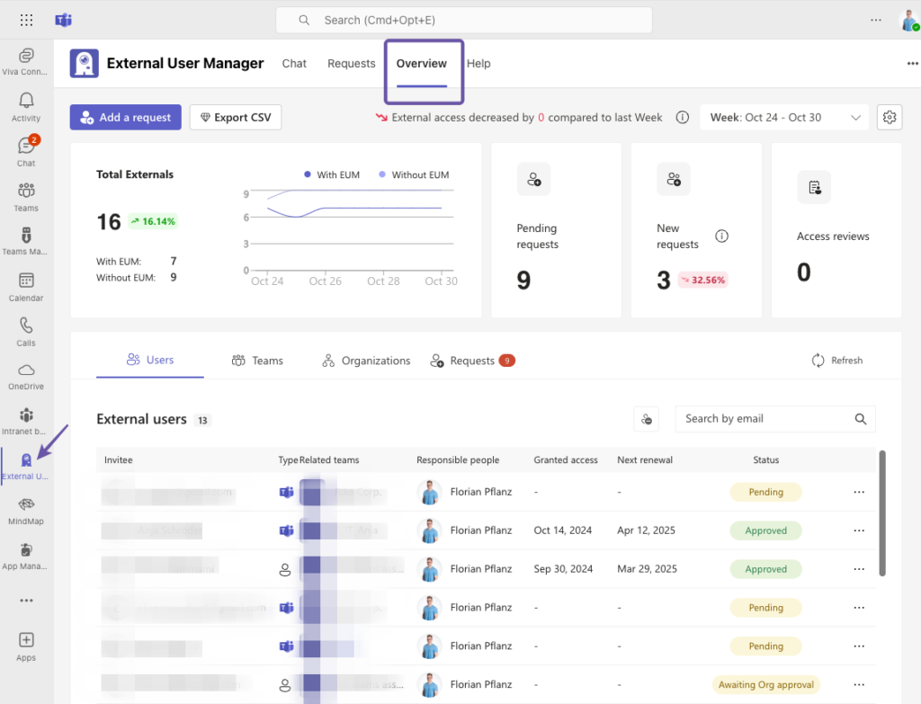Viewport: 921px width, 704px height.
Task: Click the Next renewal column header
Action: click(x=645, y=460)
